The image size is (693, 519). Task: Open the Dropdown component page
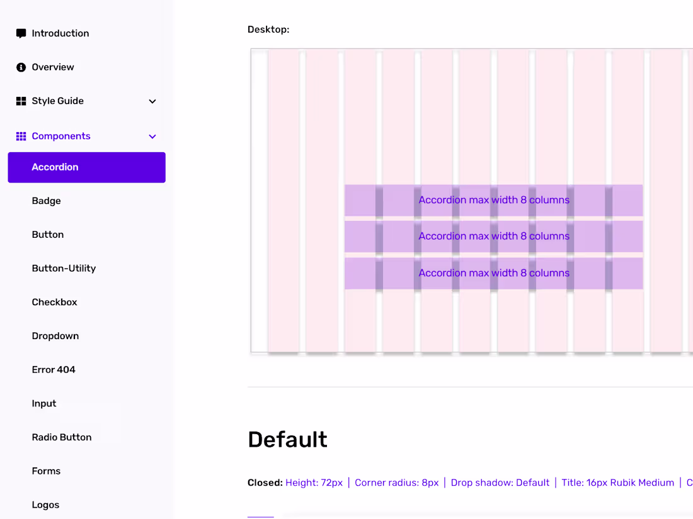55,335
